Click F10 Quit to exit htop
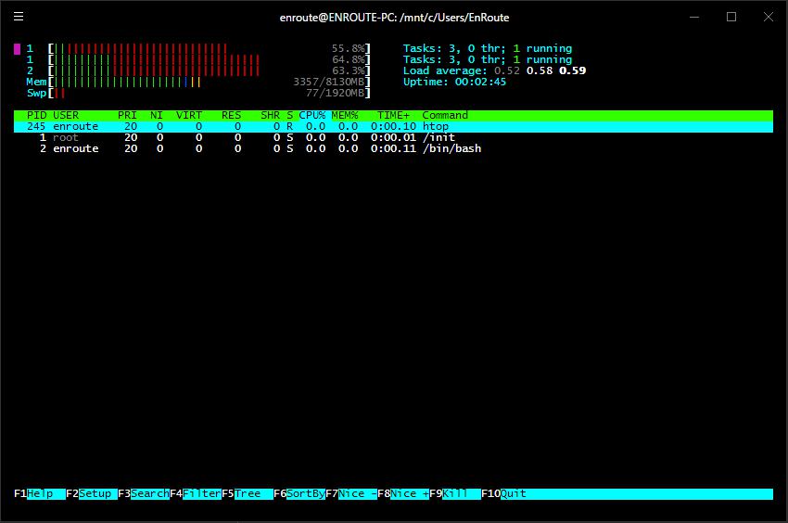 tap(513, 494)
